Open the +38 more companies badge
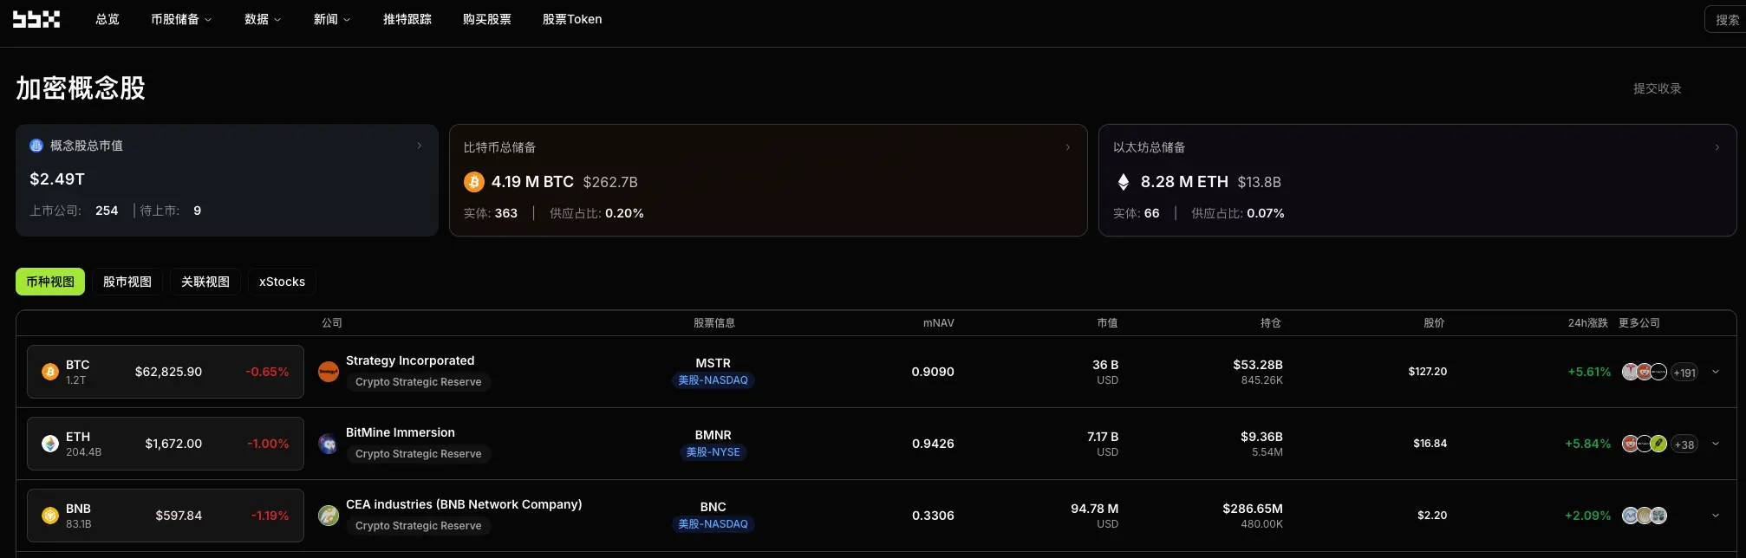 tap(1684, 444)
